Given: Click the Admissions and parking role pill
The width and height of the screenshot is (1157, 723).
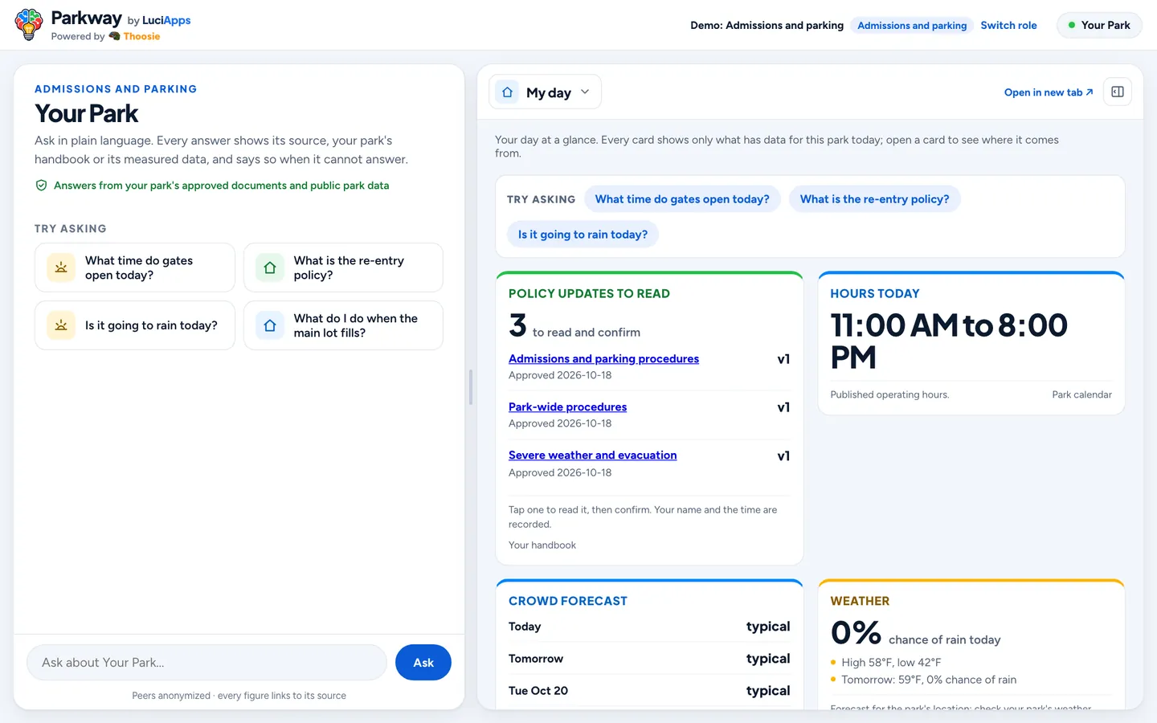Looking at the screenshot, I should tap(912, 26).
